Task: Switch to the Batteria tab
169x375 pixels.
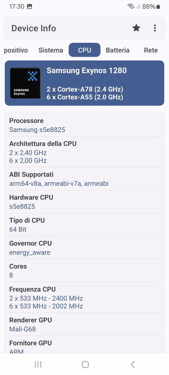Action: [117, 50]
